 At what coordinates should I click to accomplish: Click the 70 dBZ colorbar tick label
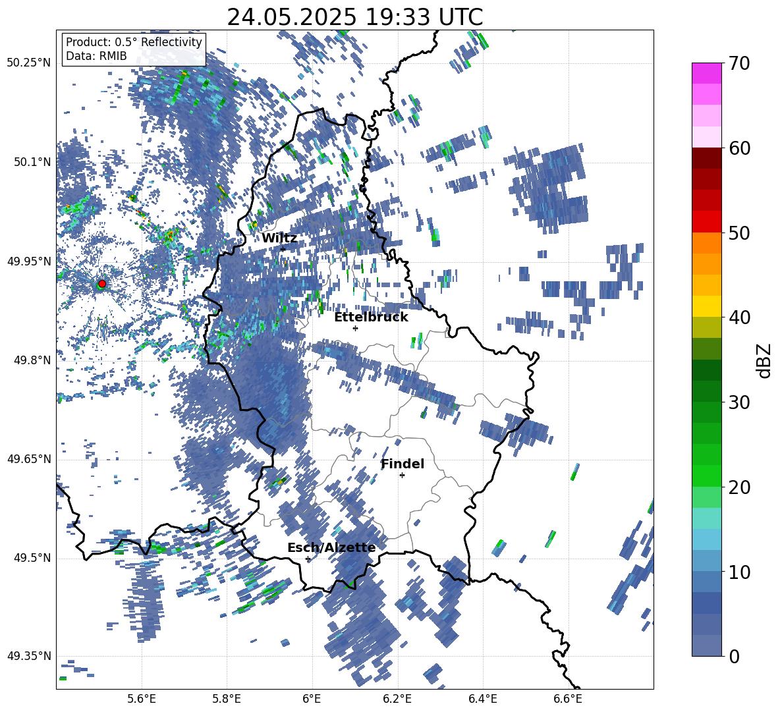point(739,63)
